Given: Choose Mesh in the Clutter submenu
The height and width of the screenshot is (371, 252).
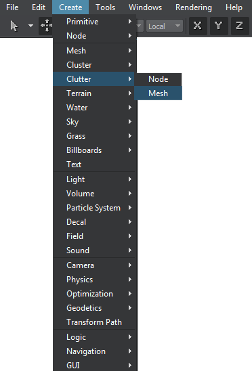Looking at the screenshot, I should 159,93.
